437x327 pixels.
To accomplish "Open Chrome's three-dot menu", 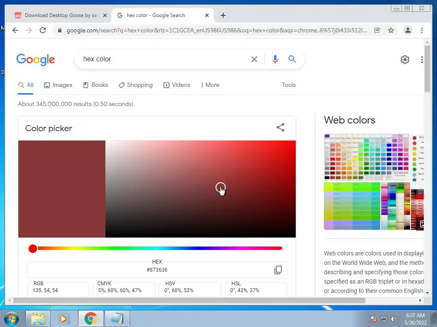I will coord(422,30).
